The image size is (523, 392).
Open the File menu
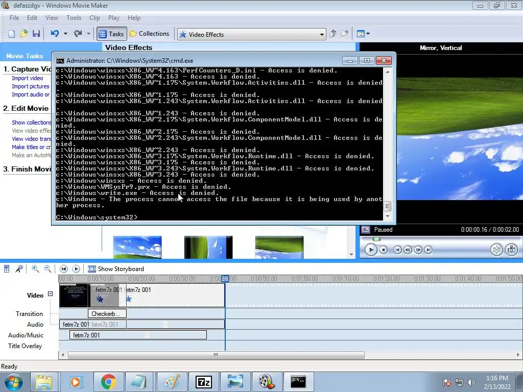(x=14, y=18)
